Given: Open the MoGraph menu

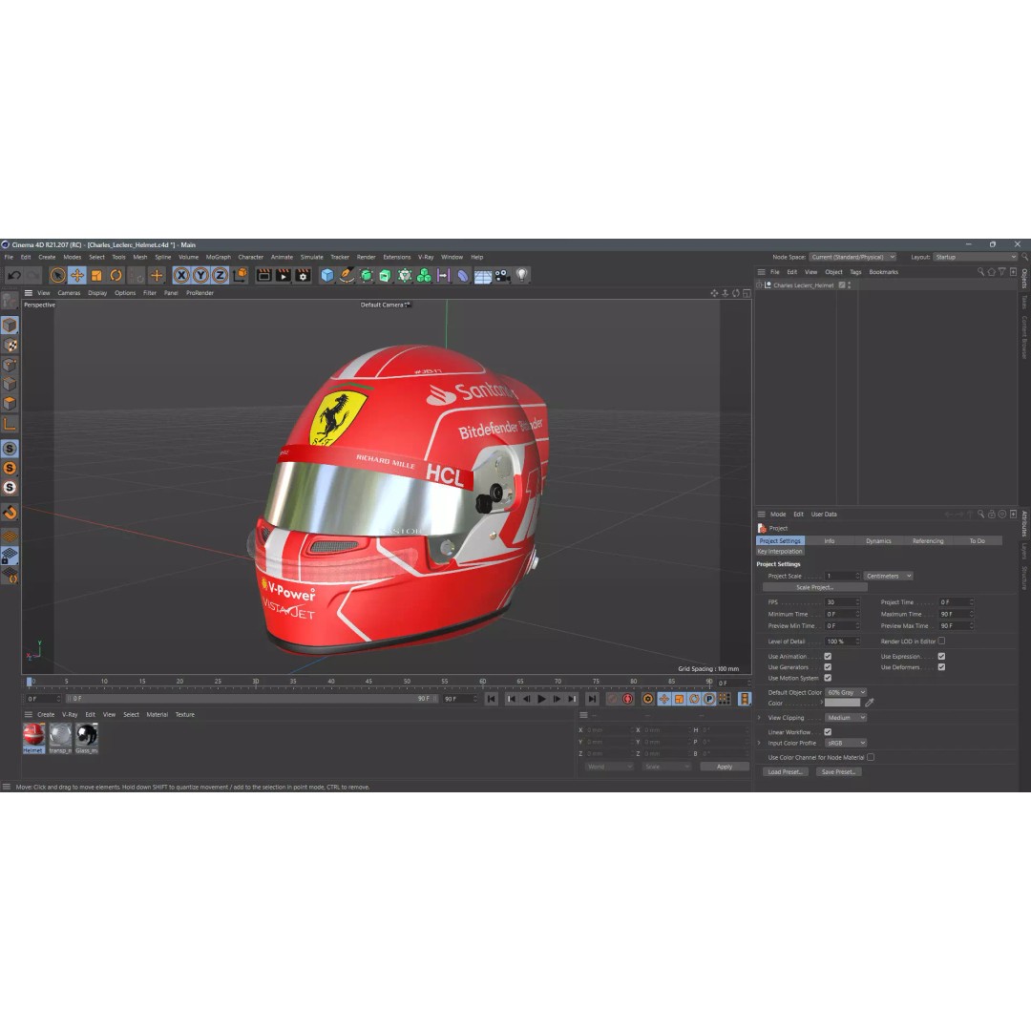Looking at the screenshot, I should (x=218, y=257).
